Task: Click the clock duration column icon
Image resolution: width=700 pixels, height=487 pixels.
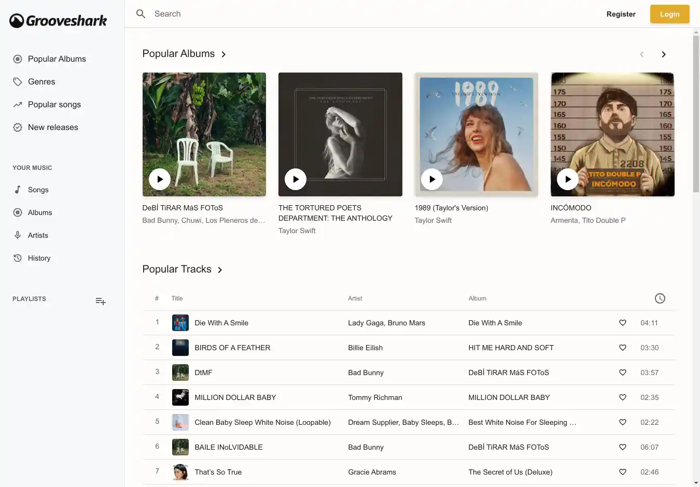Action: 660,298
